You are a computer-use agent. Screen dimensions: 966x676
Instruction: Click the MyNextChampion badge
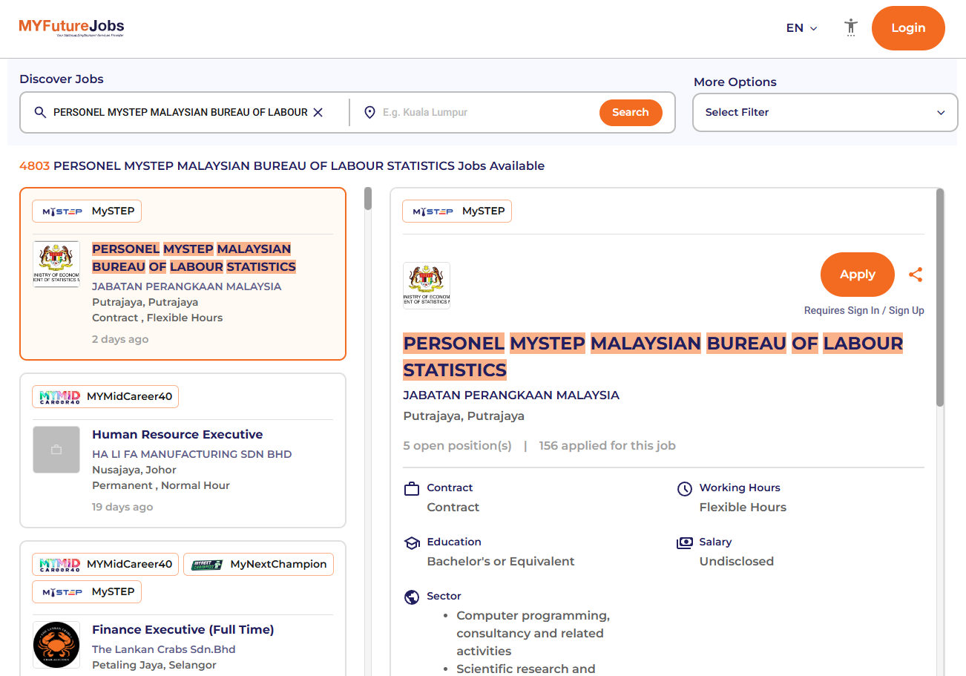coord(258,565)
